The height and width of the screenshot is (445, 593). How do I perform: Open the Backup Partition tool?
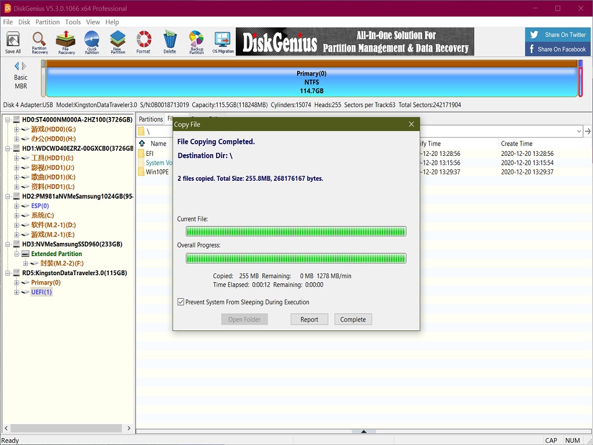click(x=196, y=42)
